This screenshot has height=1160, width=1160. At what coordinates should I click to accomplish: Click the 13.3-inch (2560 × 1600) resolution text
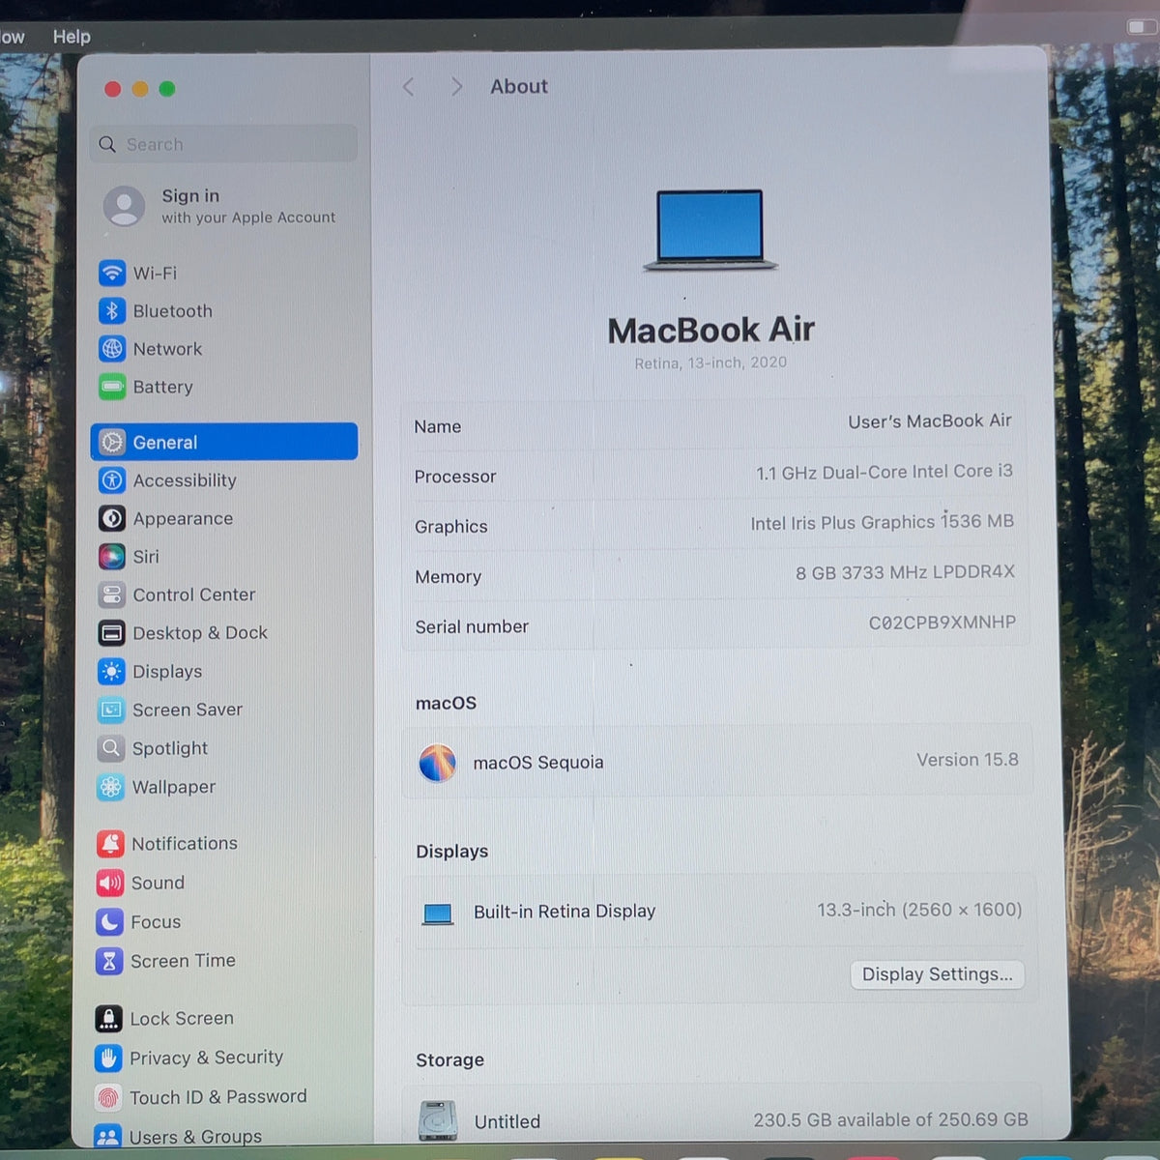[919, 910]
